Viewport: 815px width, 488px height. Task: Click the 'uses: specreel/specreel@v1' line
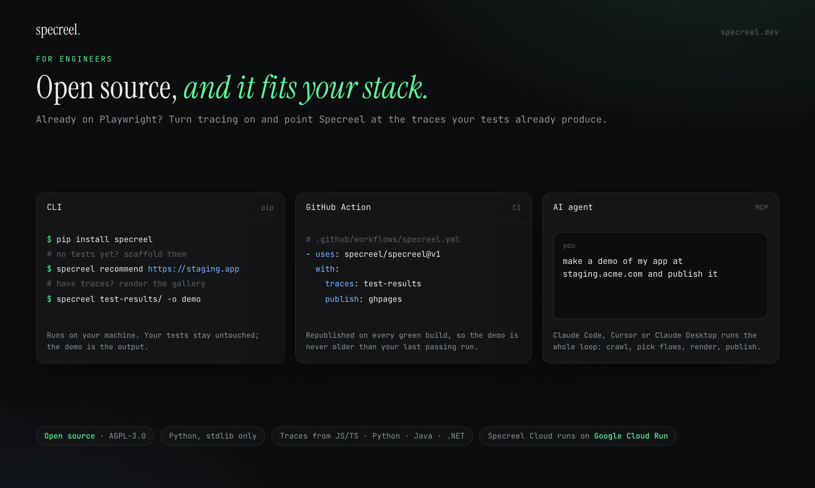(x=373, y=254)
